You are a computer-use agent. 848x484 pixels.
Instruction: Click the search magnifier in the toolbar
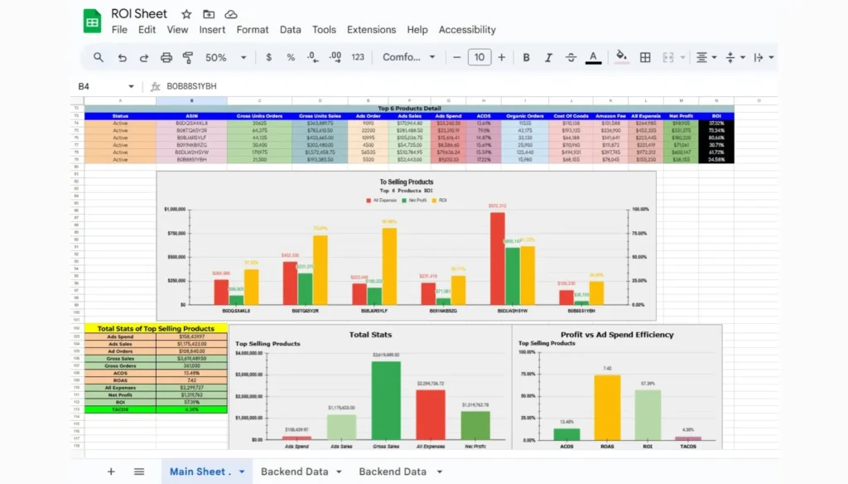pyautogui.click(x=99, y=58)
